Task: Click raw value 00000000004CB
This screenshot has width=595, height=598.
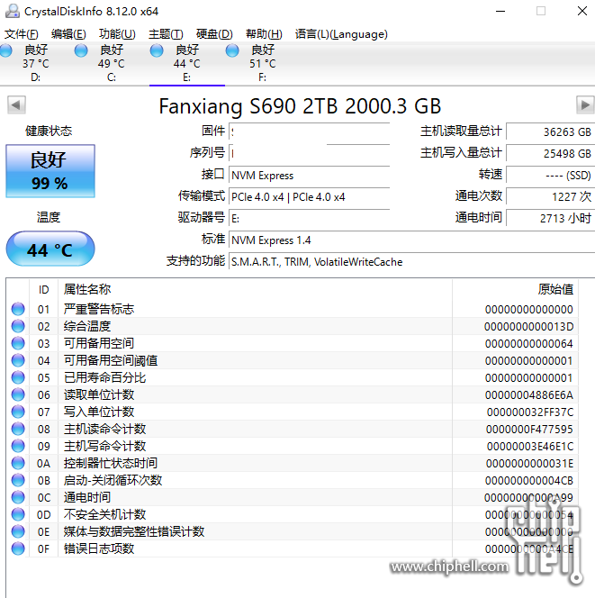Action: [529, 481]
